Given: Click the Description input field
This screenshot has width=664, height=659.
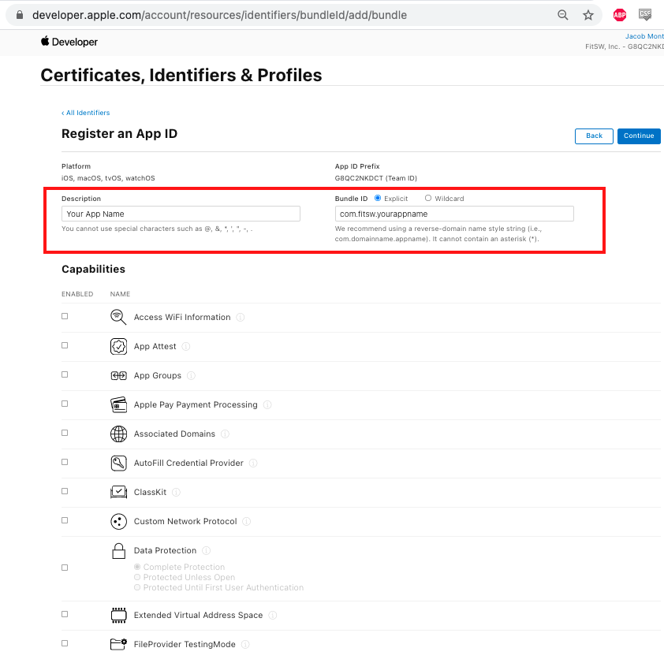Looking at the screenshot, I should (x=181, y=214).
